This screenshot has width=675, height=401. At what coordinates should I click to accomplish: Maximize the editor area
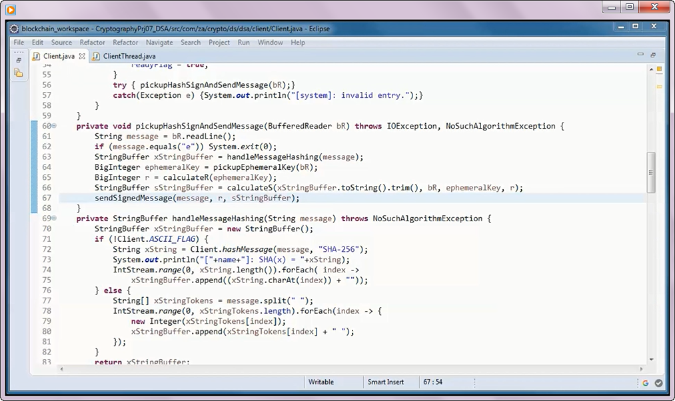653,55
